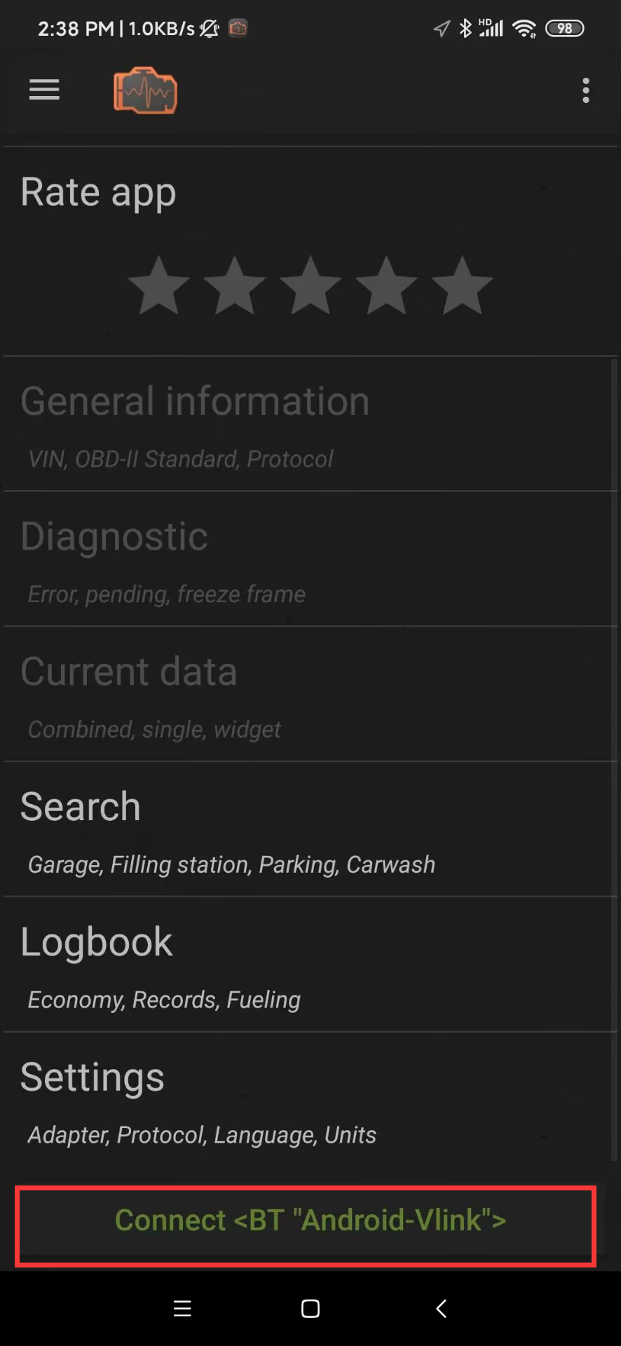
Task: Rate the app one star
Action: click(159, 285)
